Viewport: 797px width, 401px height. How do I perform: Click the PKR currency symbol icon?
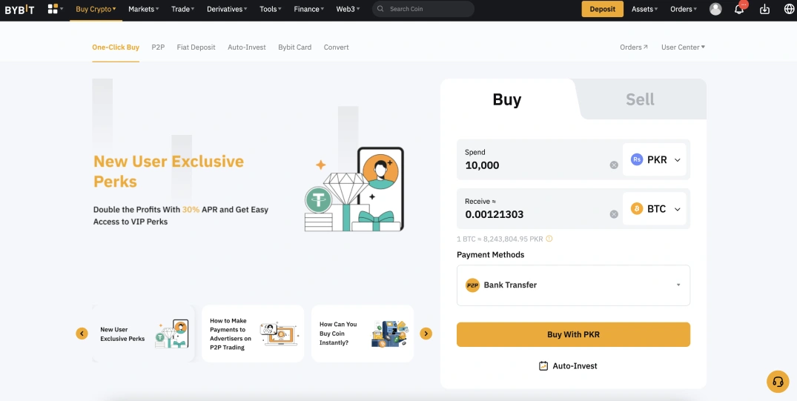tap(636, 159)
